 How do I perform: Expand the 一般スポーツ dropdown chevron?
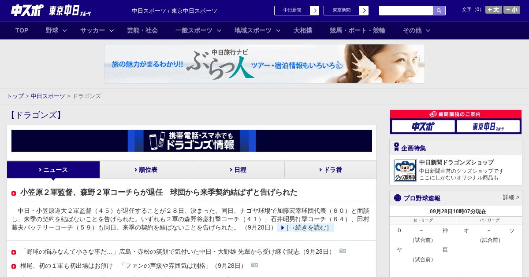point(219,30)
